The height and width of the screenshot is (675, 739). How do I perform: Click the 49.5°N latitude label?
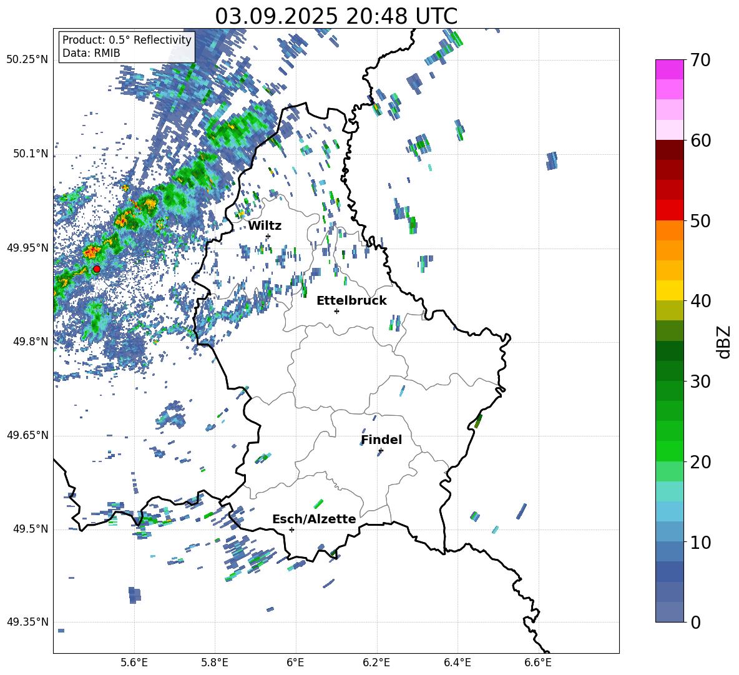[30, 528]
